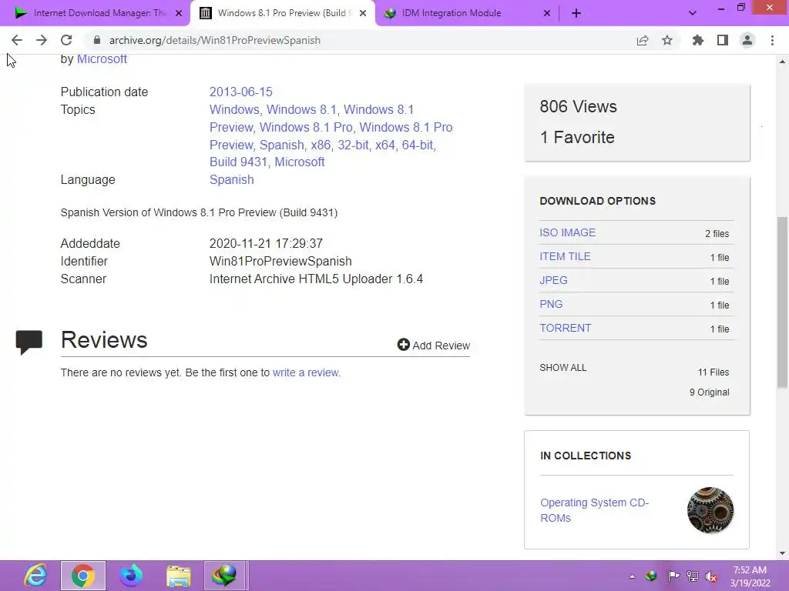Click Identifier value Win81ProPreviewSpanish

click(x=280, y=262)
